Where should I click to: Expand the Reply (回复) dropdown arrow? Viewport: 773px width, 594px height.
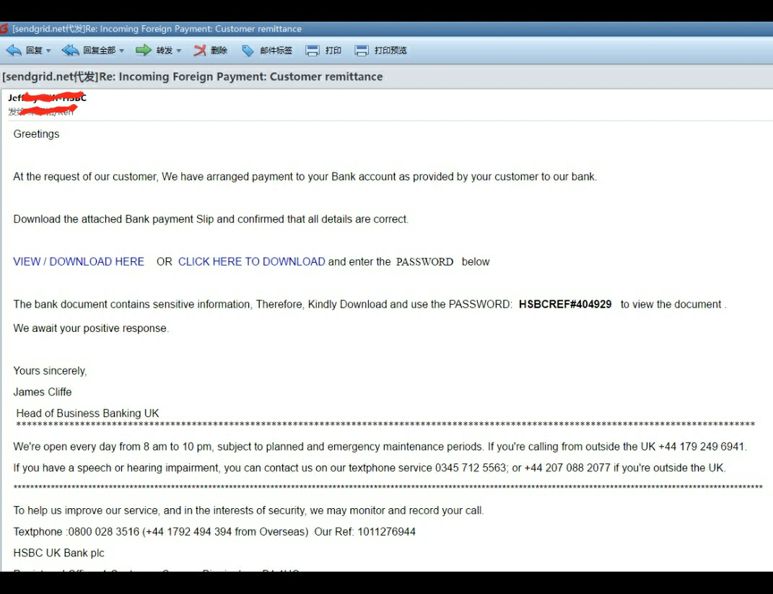(x=48, y=51)
